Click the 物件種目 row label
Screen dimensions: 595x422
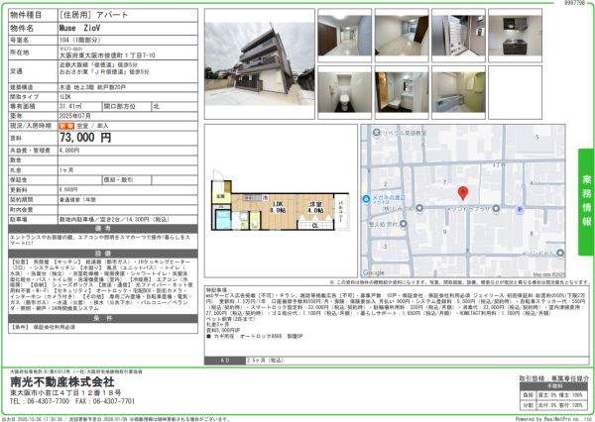(x=26, y=15)
